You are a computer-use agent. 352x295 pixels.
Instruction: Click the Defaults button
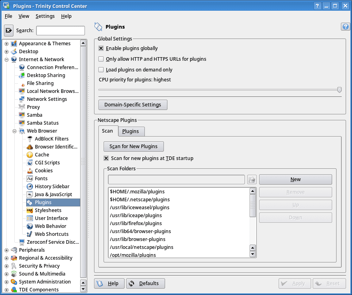pyautogui.click(x=146, y=283)
